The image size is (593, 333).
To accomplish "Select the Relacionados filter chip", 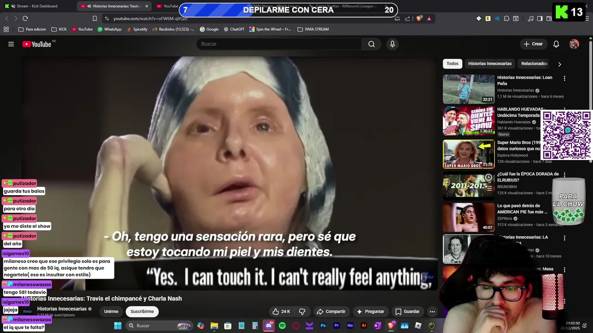I will click(x=534, y=64).
